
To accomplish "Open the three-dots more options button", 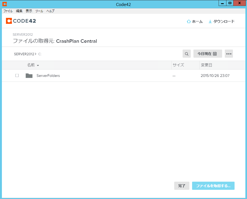I will click(x=229, y=54).
